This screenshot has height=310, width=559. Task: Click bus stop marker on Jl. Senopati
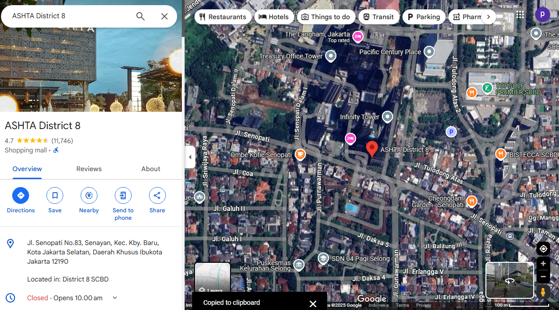[510, 236]
